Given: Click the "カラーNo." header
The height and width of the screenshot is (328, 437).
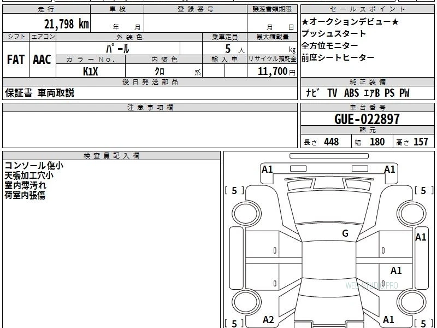Looking at the screenshot, I should 91,60.
